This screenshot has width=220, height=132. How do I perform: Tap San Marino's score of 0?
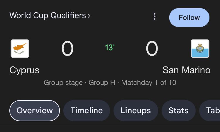point(152,49)
